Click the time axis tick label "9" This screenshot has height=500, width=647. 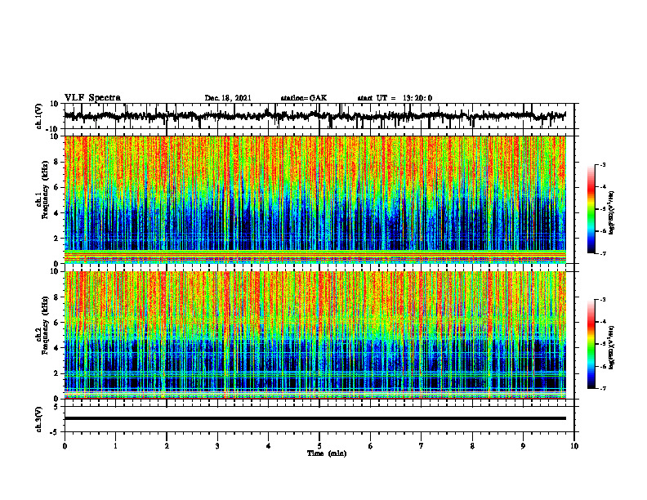(x=523, y=446)
